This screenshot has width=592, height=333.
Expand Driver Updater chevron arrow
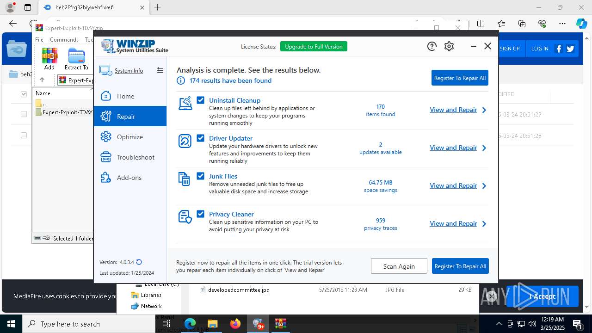pos(484,148)
